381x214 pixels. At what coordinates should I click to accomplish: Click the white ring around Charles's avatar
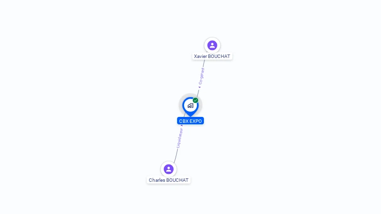click(168, 162)
